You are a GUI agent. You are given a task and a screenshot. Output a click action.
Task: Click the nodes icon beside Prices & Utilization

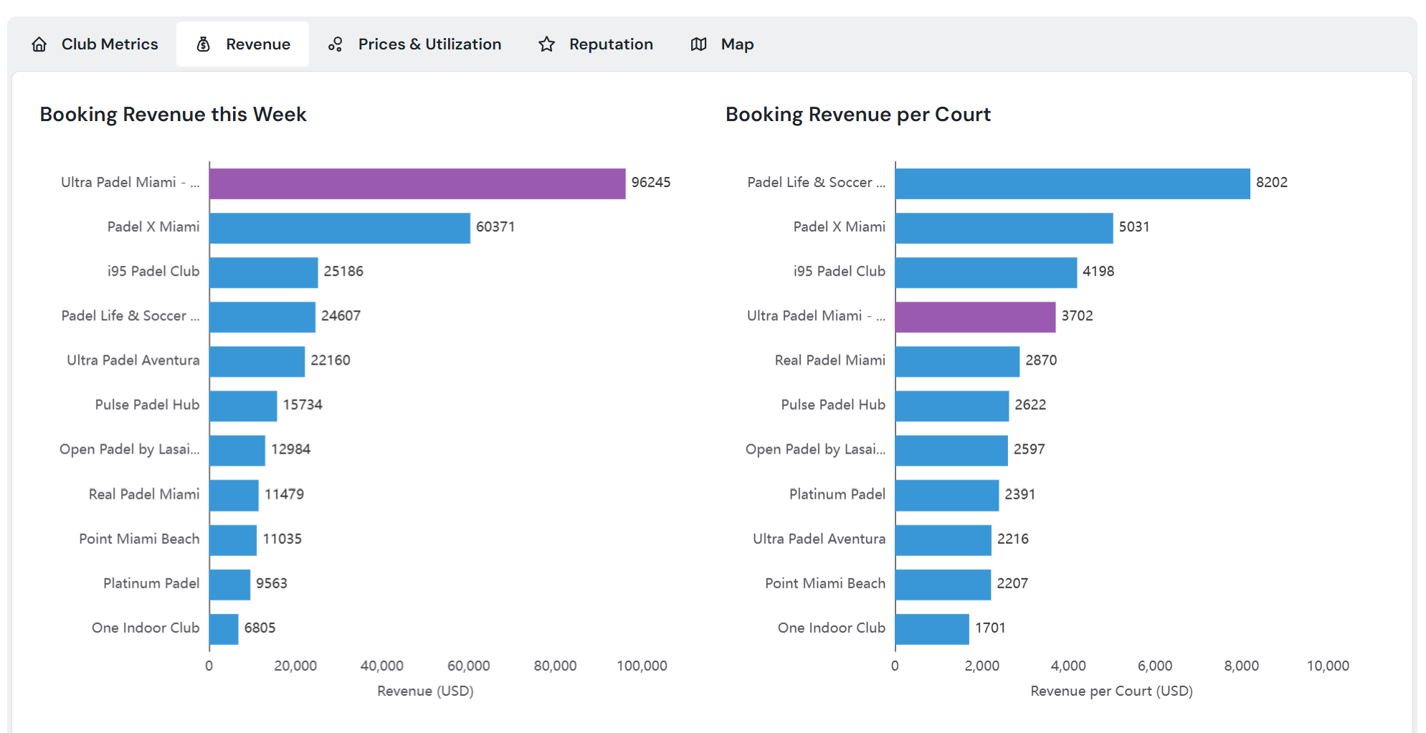click(x=335, y=44)
